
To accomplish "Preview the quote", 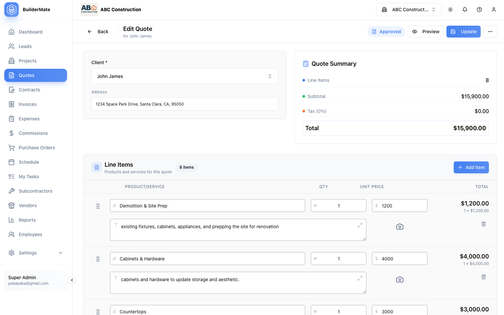I will tap(426, 32).
